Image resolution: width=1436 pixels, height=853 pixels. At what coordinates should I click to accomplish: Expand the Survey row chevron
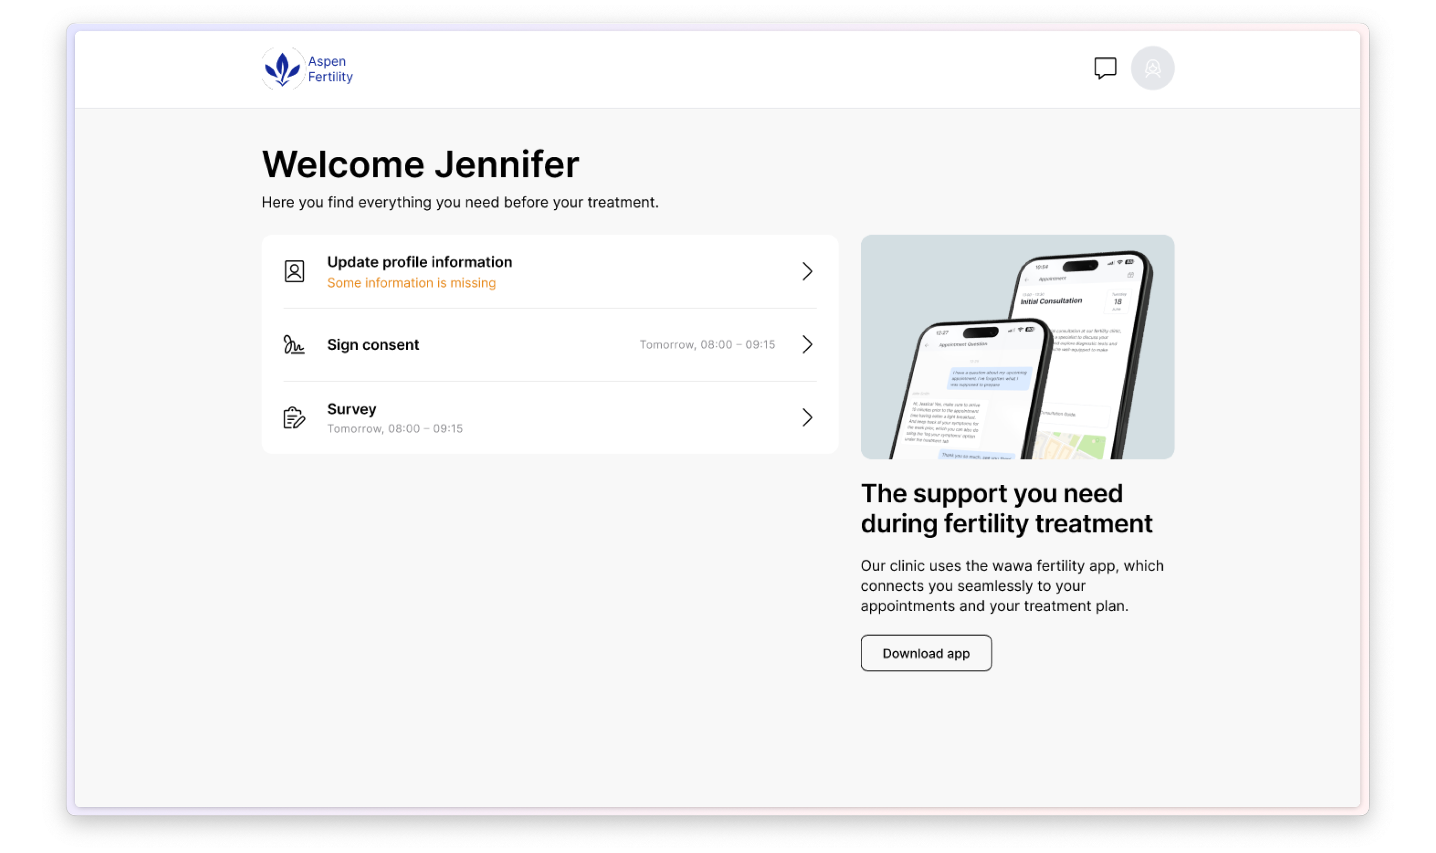point(807,418)
